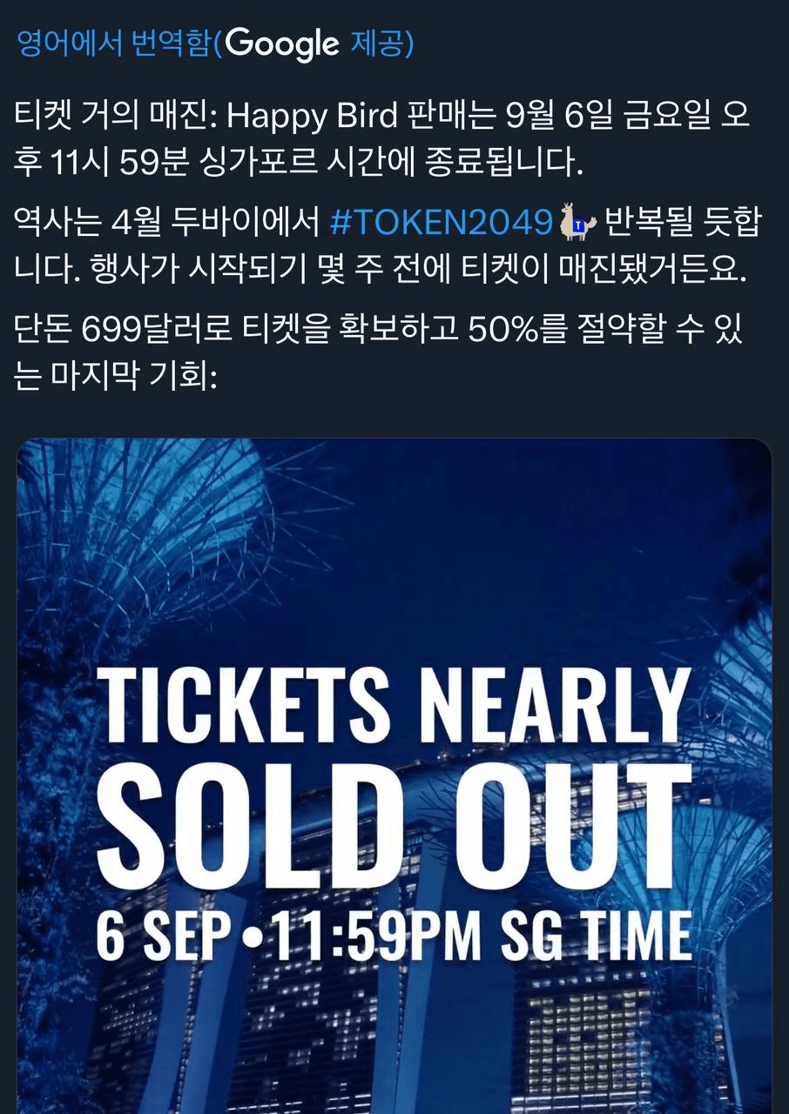The height and width of the screenshot is (1114, 789).
Task: Click the "TICKETS NEARLY" headline in the image
Action: coord(395,701)
